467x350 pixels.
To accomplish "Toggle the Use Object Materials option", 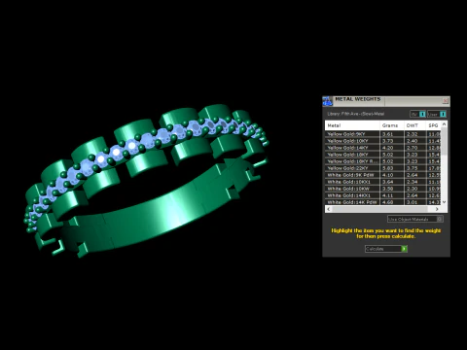I will 415,219.
